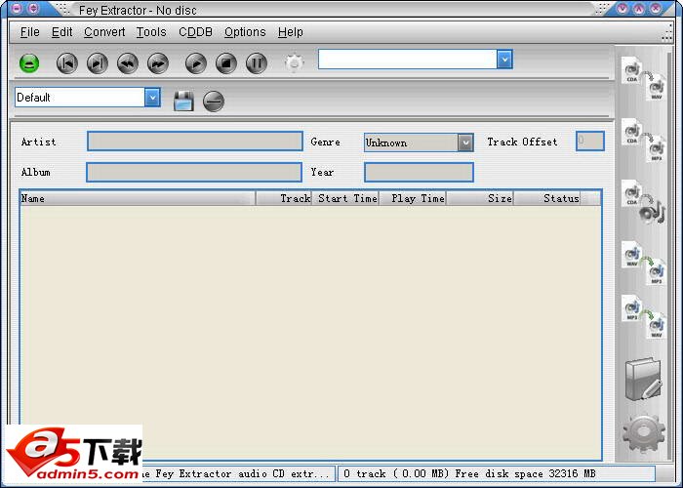Viewport: 683px width, 488px height.
Task: Click the Artist input field
Action: tap(194, 142)
